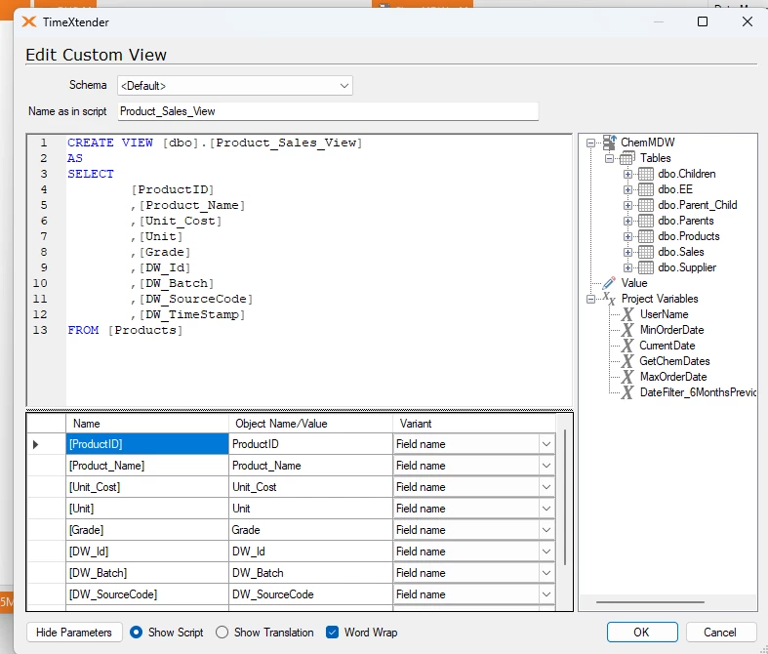Click the dbo.Parents table icon
768x654 pixels.
(x=646, y=221)
